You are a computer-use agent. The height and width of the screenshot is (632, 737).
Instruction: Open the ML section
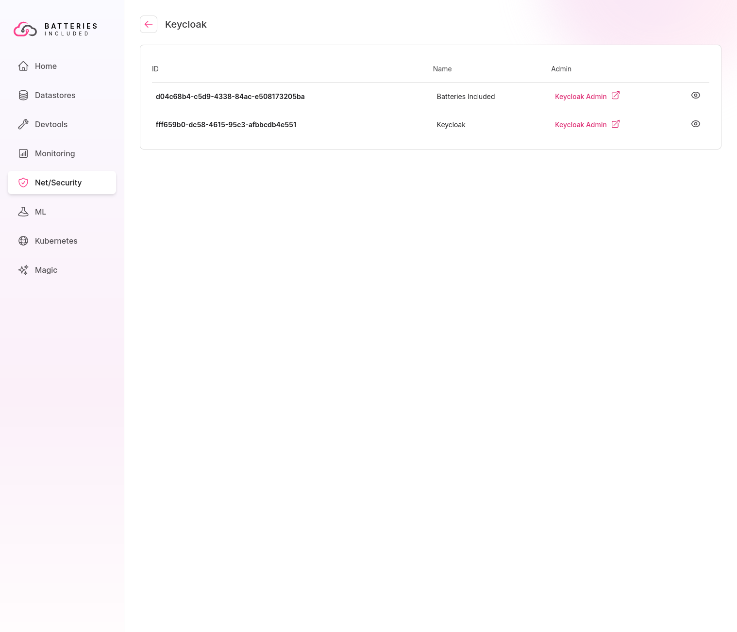(x=62, y=212)
